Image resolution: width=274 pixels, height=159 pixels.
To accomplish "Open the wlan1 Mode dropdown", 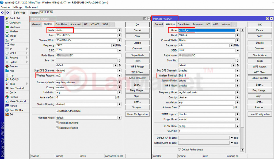I will (120, 30).
